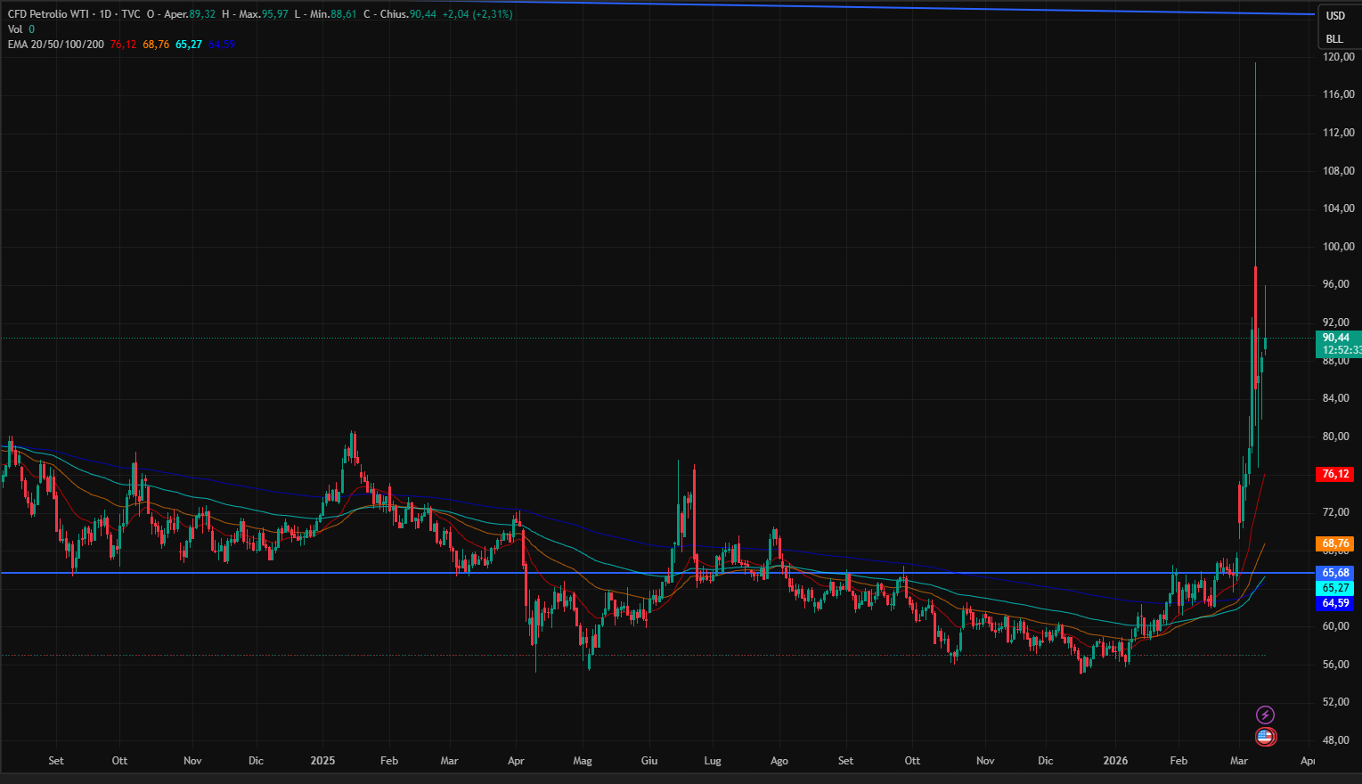Click orange 68,76 value in EMA legend
1362x784 pixels.
coord(156,45)
